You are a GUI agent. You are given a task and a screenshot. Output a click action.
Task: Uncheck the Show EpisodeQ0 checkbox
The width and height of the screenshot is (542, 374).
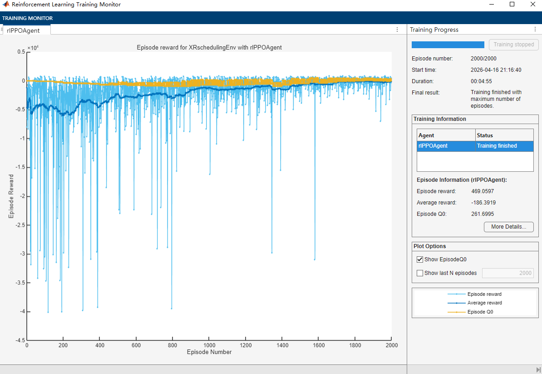420,259
